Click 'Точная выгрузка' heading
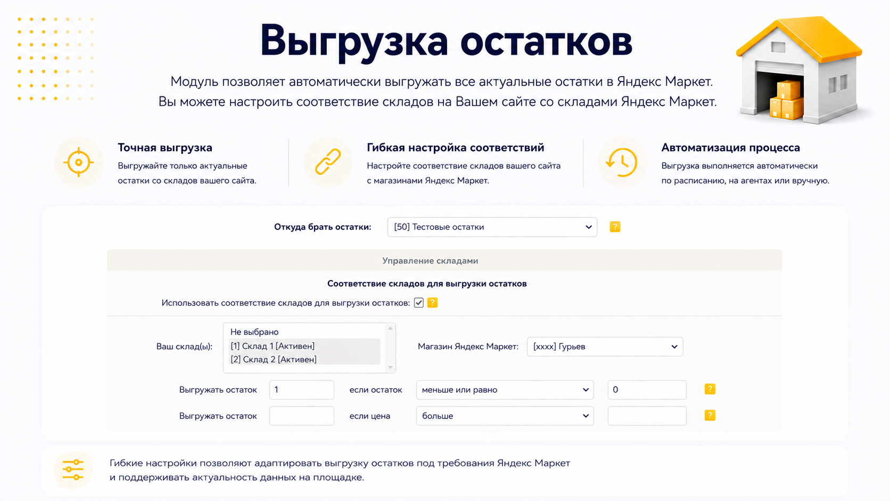Image resolution: width=890 pixels, height=501 pixels. (165, 147)
